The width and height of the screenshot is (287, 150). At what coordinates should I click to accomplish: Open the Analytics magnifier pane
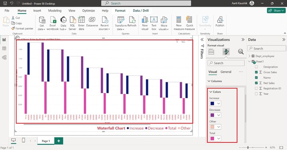(x=241, y=52)
